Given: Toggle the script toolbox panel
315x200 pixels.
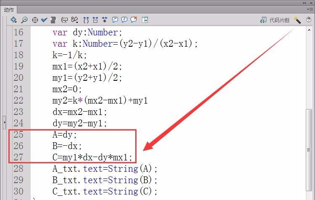Looking at the screenshot, I should click(x=145, y=20).
